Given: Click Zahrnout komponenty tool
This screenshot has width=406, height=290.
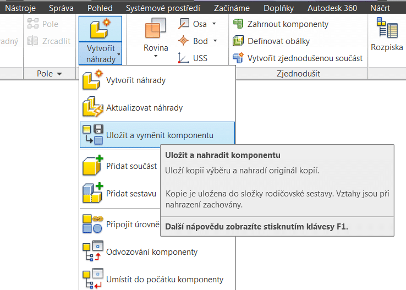Looking at the screenshot, I should coord(281,24).
